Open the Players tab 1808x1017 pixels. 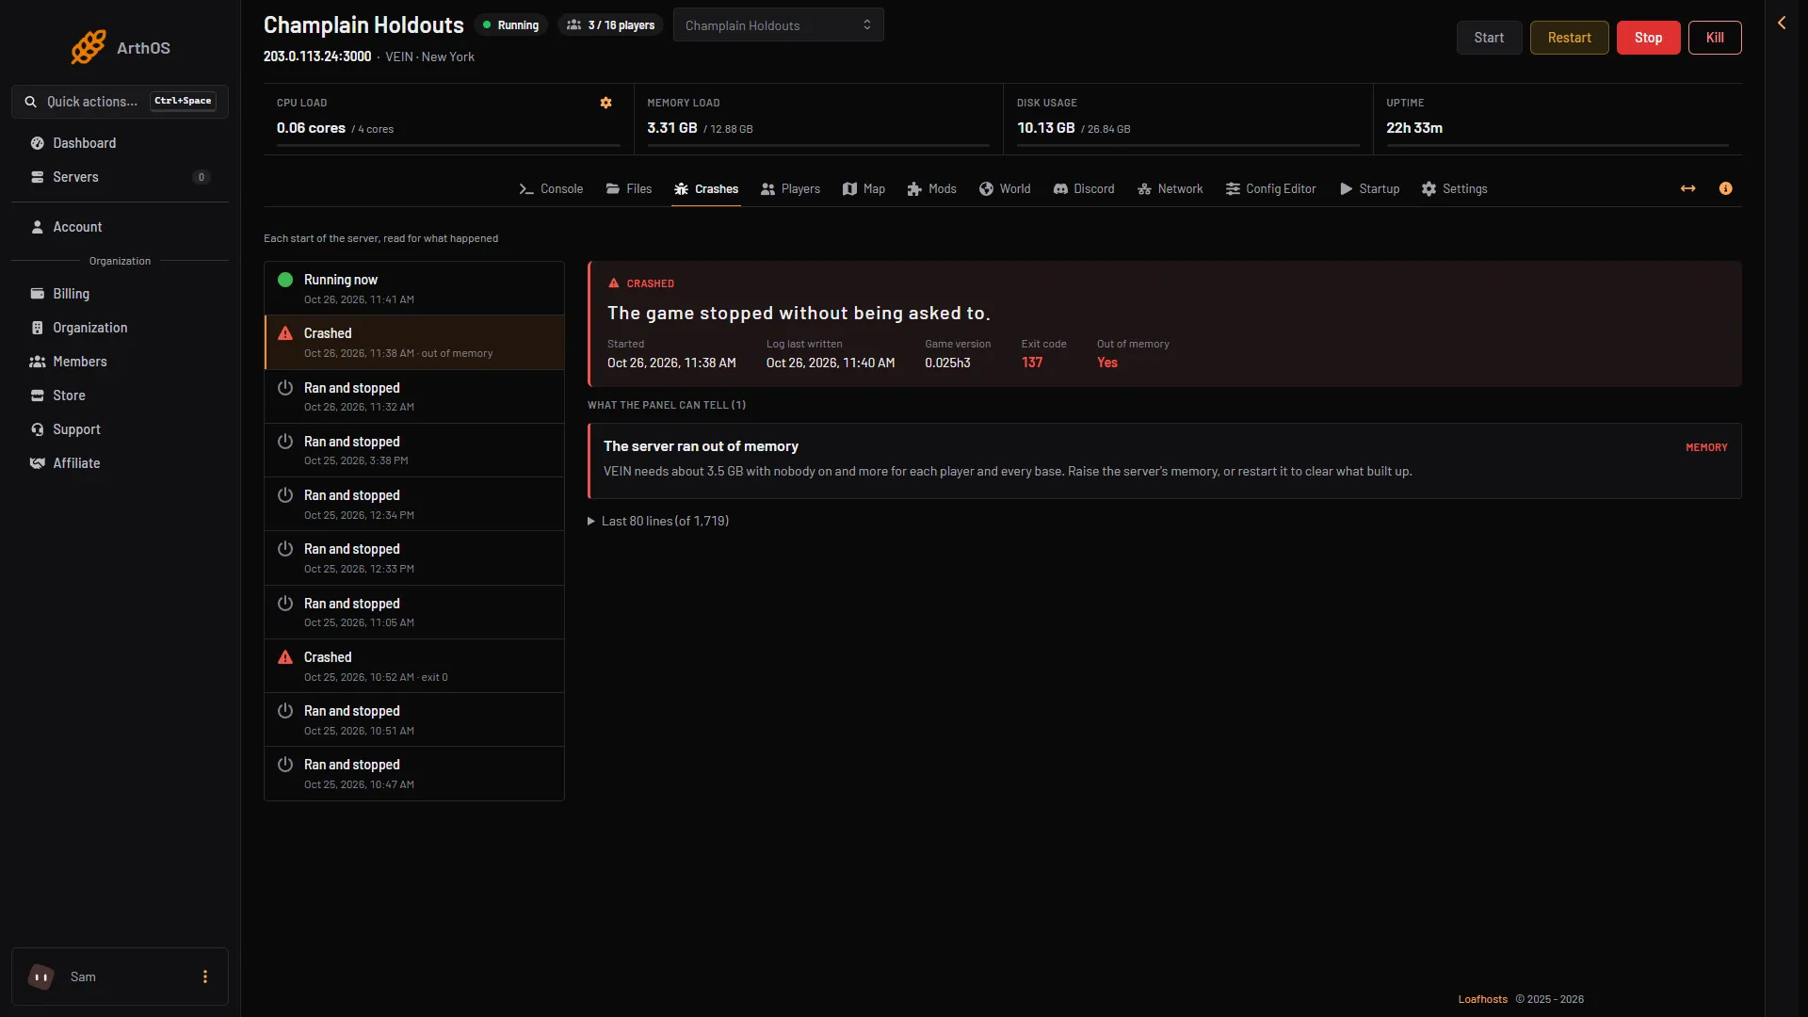tap(791, 188)
